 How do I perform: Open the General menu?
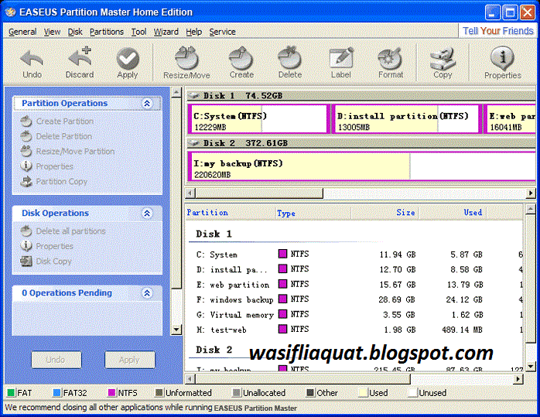pos(22,32)
